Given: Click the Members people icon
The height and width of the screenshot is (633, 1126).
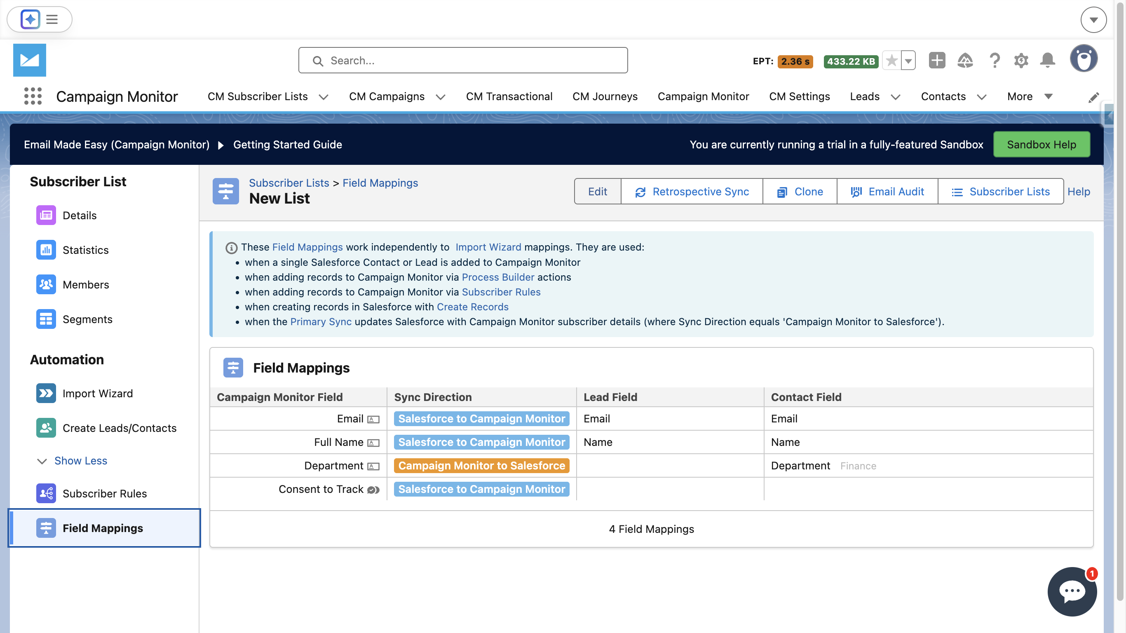Looking at the screenshot, I should (46, 284).
